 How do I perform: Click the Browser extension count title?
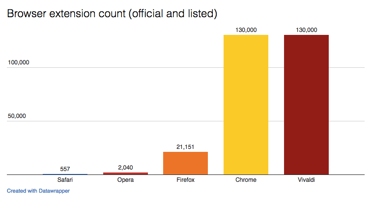pos(112,14)
